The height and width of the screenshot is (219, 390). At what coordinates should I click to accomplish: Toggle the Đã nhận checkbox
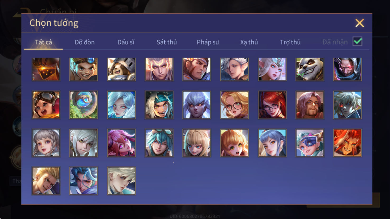[x=358, y=41]
